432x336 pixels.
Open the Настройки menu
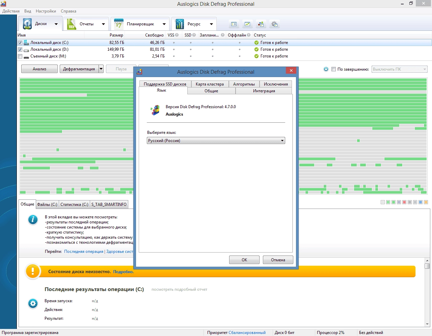click(x=46, y=11)
